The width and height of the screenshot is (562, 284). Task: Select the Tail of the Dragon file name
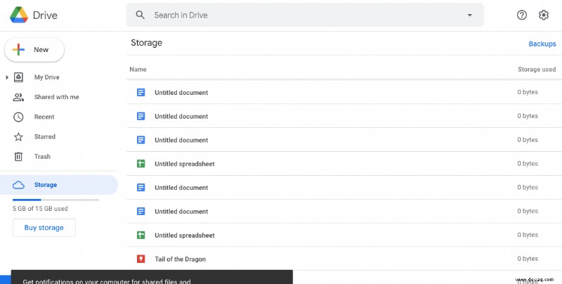pos(181,259)
